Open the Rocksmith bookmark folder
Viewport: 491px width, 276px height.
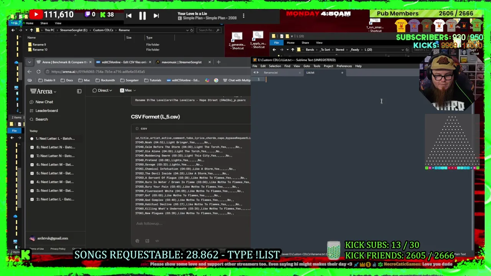click(105, 80)
